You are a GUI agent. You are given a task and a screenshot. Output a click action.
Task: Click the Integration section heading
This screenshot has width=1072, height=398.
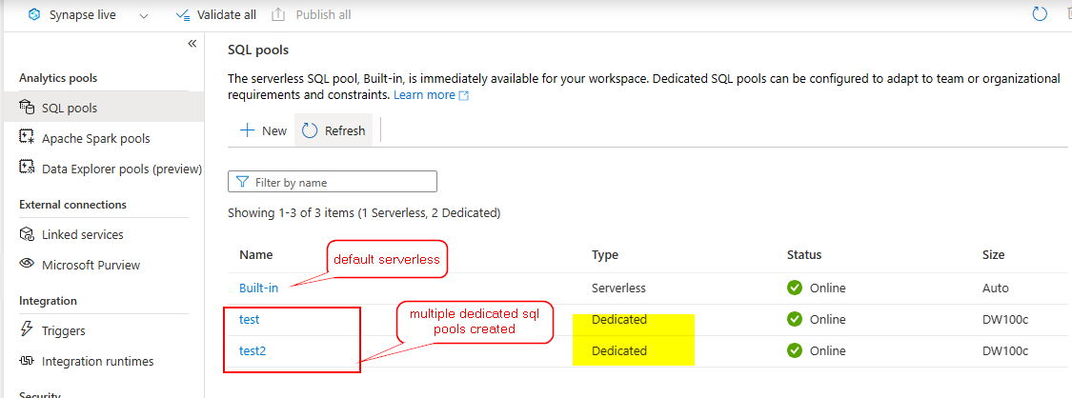48,301
